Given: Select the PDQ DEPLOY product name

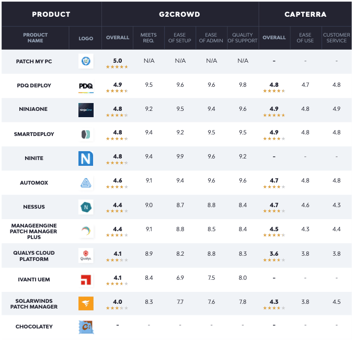Looking at the screenshot, I should pos(34,86).
